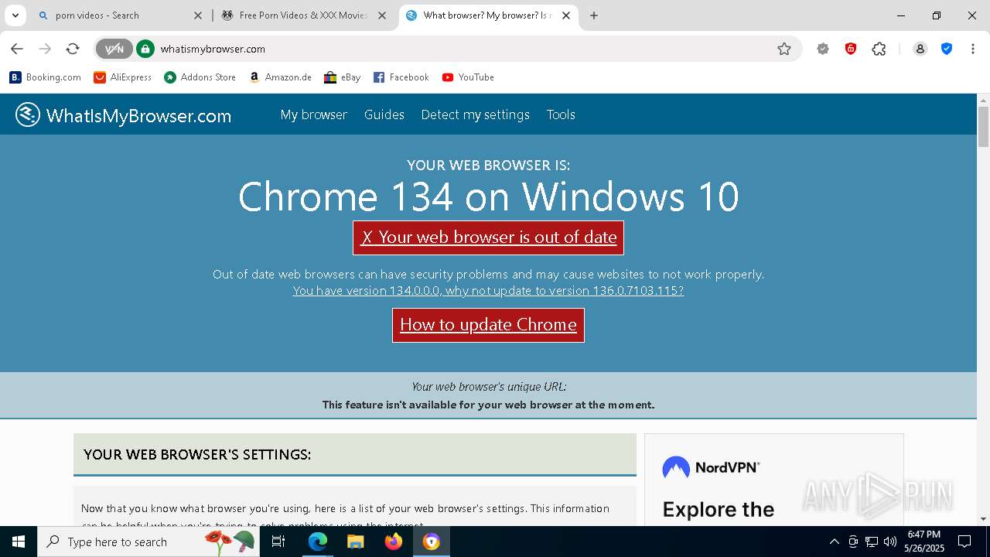Close the 'porn videos - Search' tab
This screenshot has width=990, height=557.
(198, 15)
